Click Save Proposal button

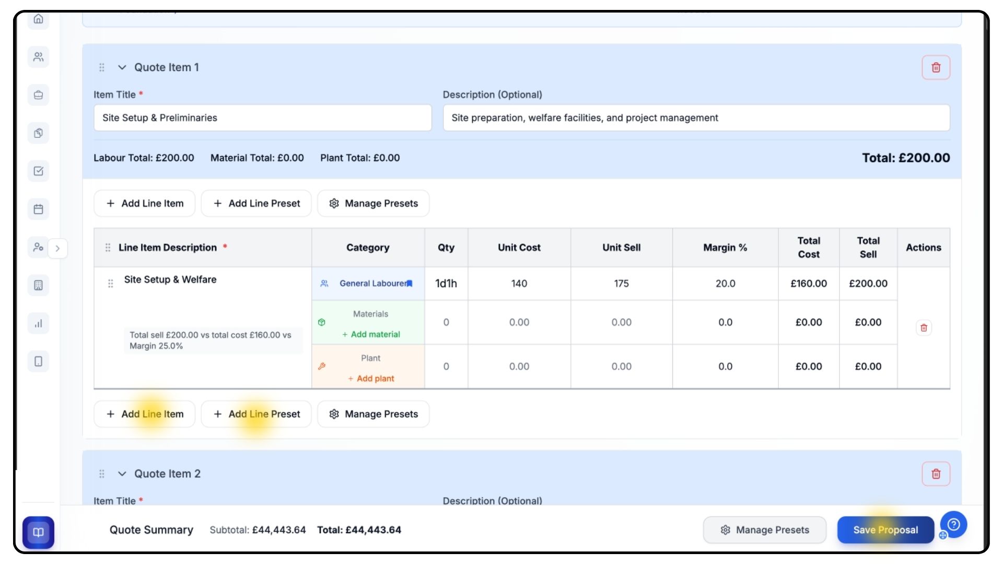885,530
